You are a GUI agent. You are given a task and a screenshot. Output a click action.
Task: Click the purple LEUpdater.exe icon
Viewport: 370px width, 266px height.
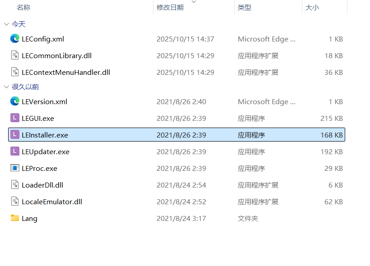click(x=15, y=151)
